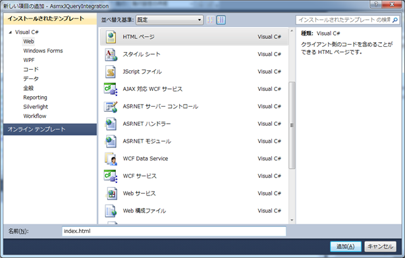Collapse the Visual C# tree node
The width and height of the screenshot is (405, 258).
coord(11,32)
